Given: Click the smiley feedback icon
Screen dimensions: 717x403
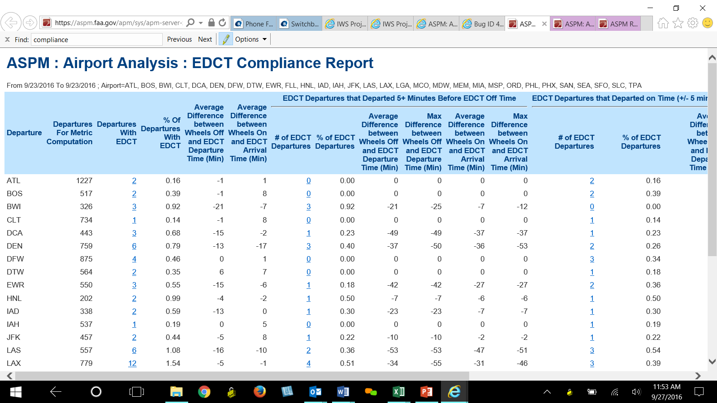Looking at the screenshot, I should click(707, 22).
